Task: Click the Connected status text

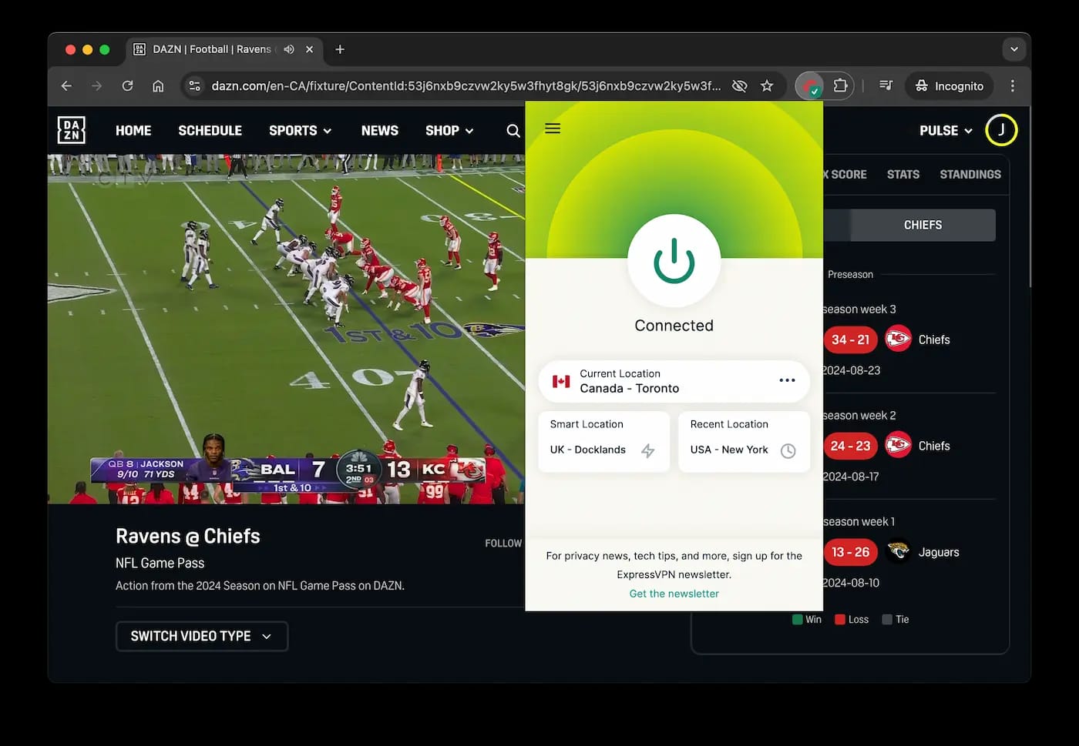Action: coord(674,326)
